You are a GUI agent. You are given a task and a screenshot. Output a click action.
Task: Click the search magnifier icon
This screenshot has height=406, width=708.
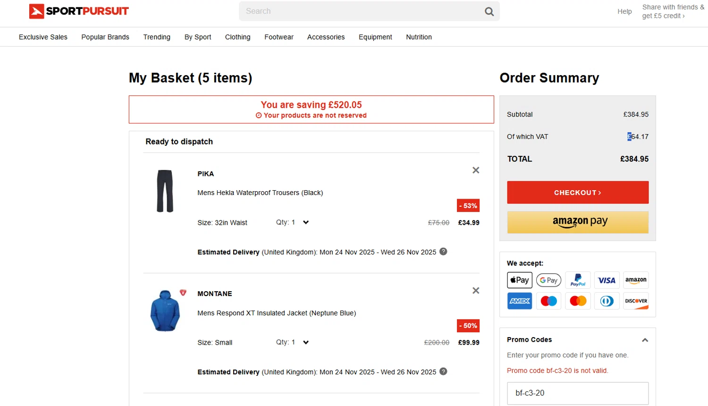click(x=489, y=12)
